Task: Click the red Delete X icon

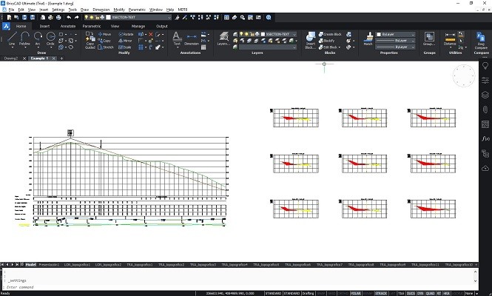Action: pos(151,34)
